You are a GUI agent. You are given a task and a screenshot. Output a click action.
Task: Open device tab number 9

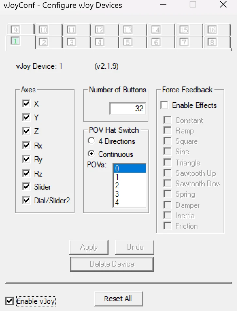pos(15,30)
